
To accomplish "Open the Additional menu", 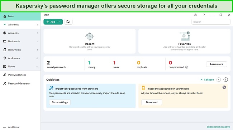I will tap(20, 127).
